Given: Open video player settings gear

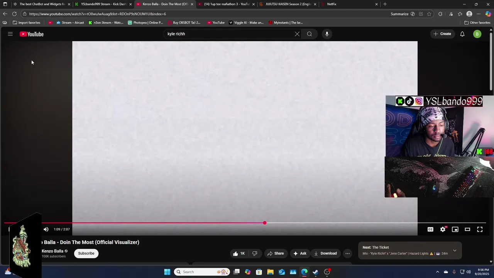Looking at the screenshot, I should pos(443,229).
